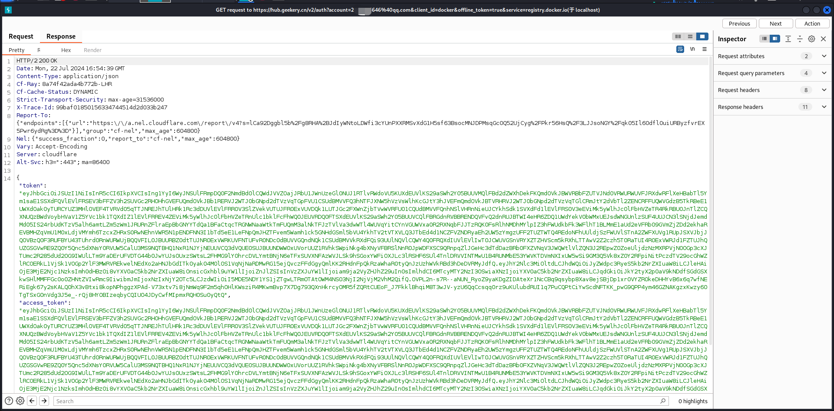The width and height of the screenshot is (834, 411).
Task: Select the Hex view tab
Action: point(66,50)
